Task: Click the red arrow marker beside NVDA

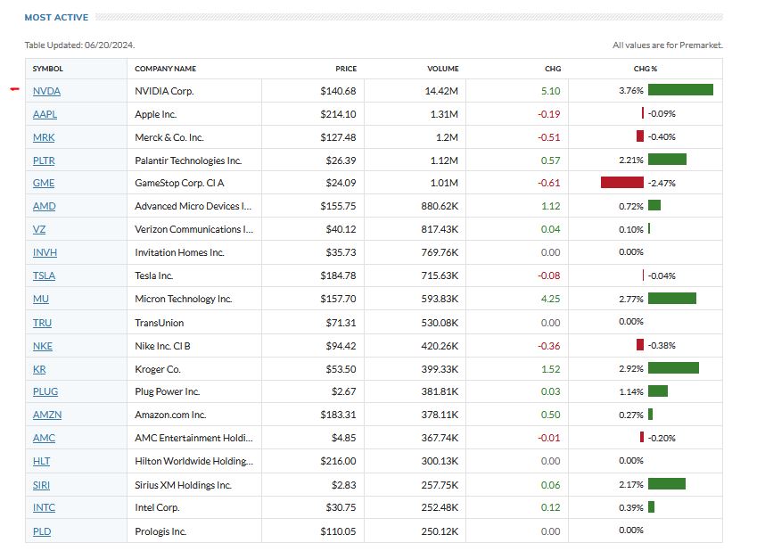Action: pos(13,89)
